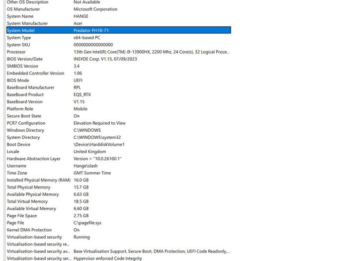Select the 'Page File Space' label
The image size is (348, 261).
[22, 215]
